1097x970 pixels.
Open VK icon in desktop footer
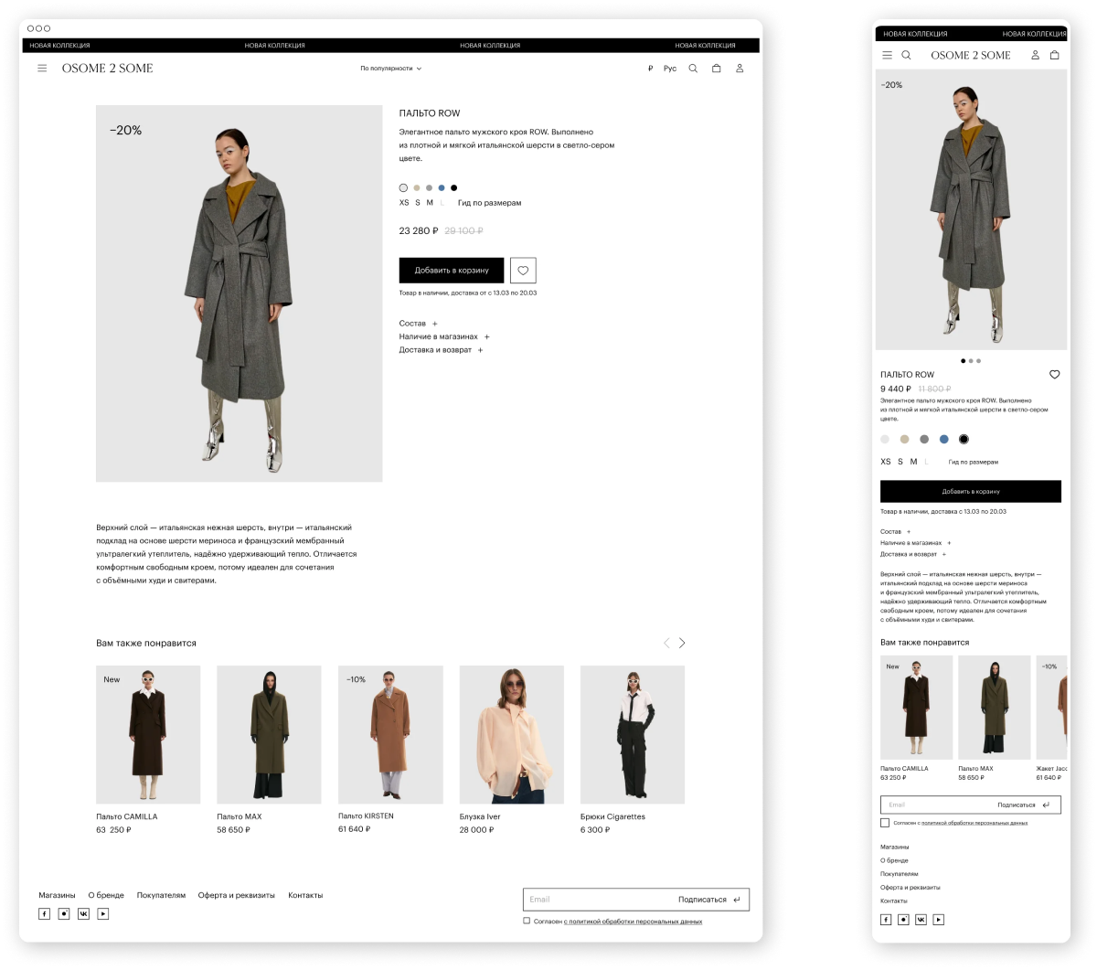(x=83, y=913)
